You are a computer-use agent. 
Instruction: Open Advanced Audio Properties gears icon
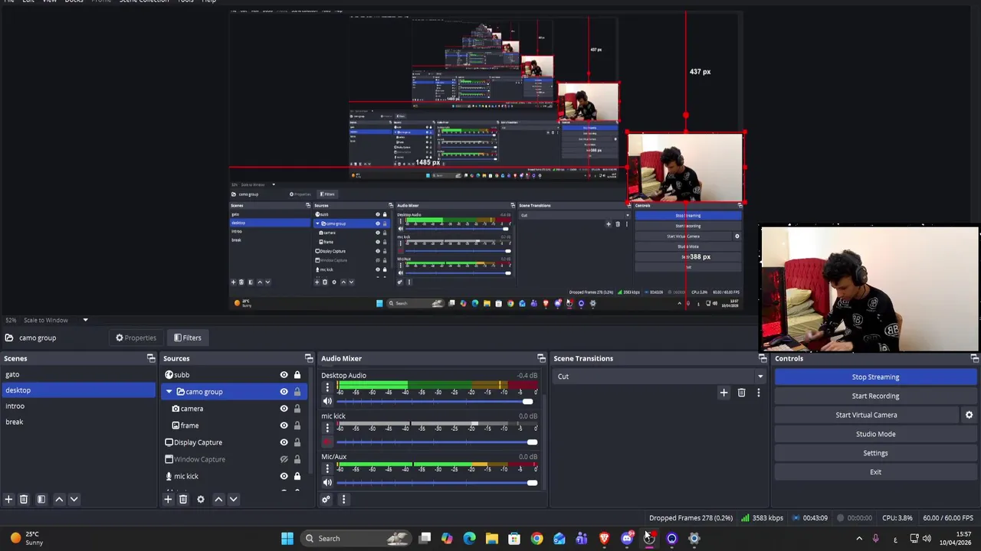(x=326, y=499)
